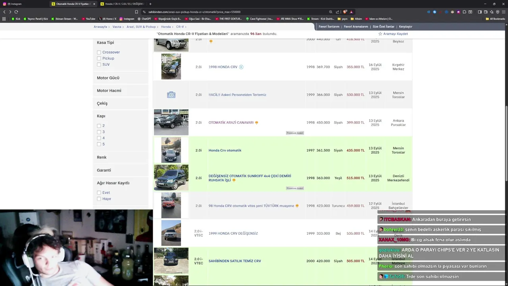Click the Anasayfa breadcrumb link
The height and width of the screenshot is (286, 508).
pyautogui.click(x=100, y=27)
